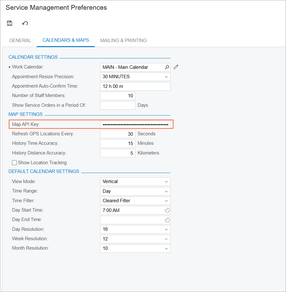Expand the Time Range dropdown
Screen dimensions: 286x292
point(166,191)
